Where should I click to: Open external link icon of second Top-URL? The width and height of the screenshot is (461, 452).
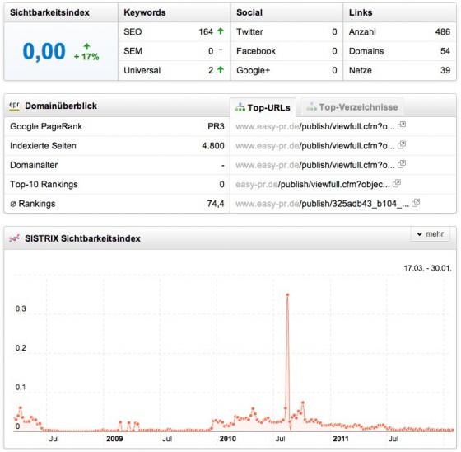[402, 145]
